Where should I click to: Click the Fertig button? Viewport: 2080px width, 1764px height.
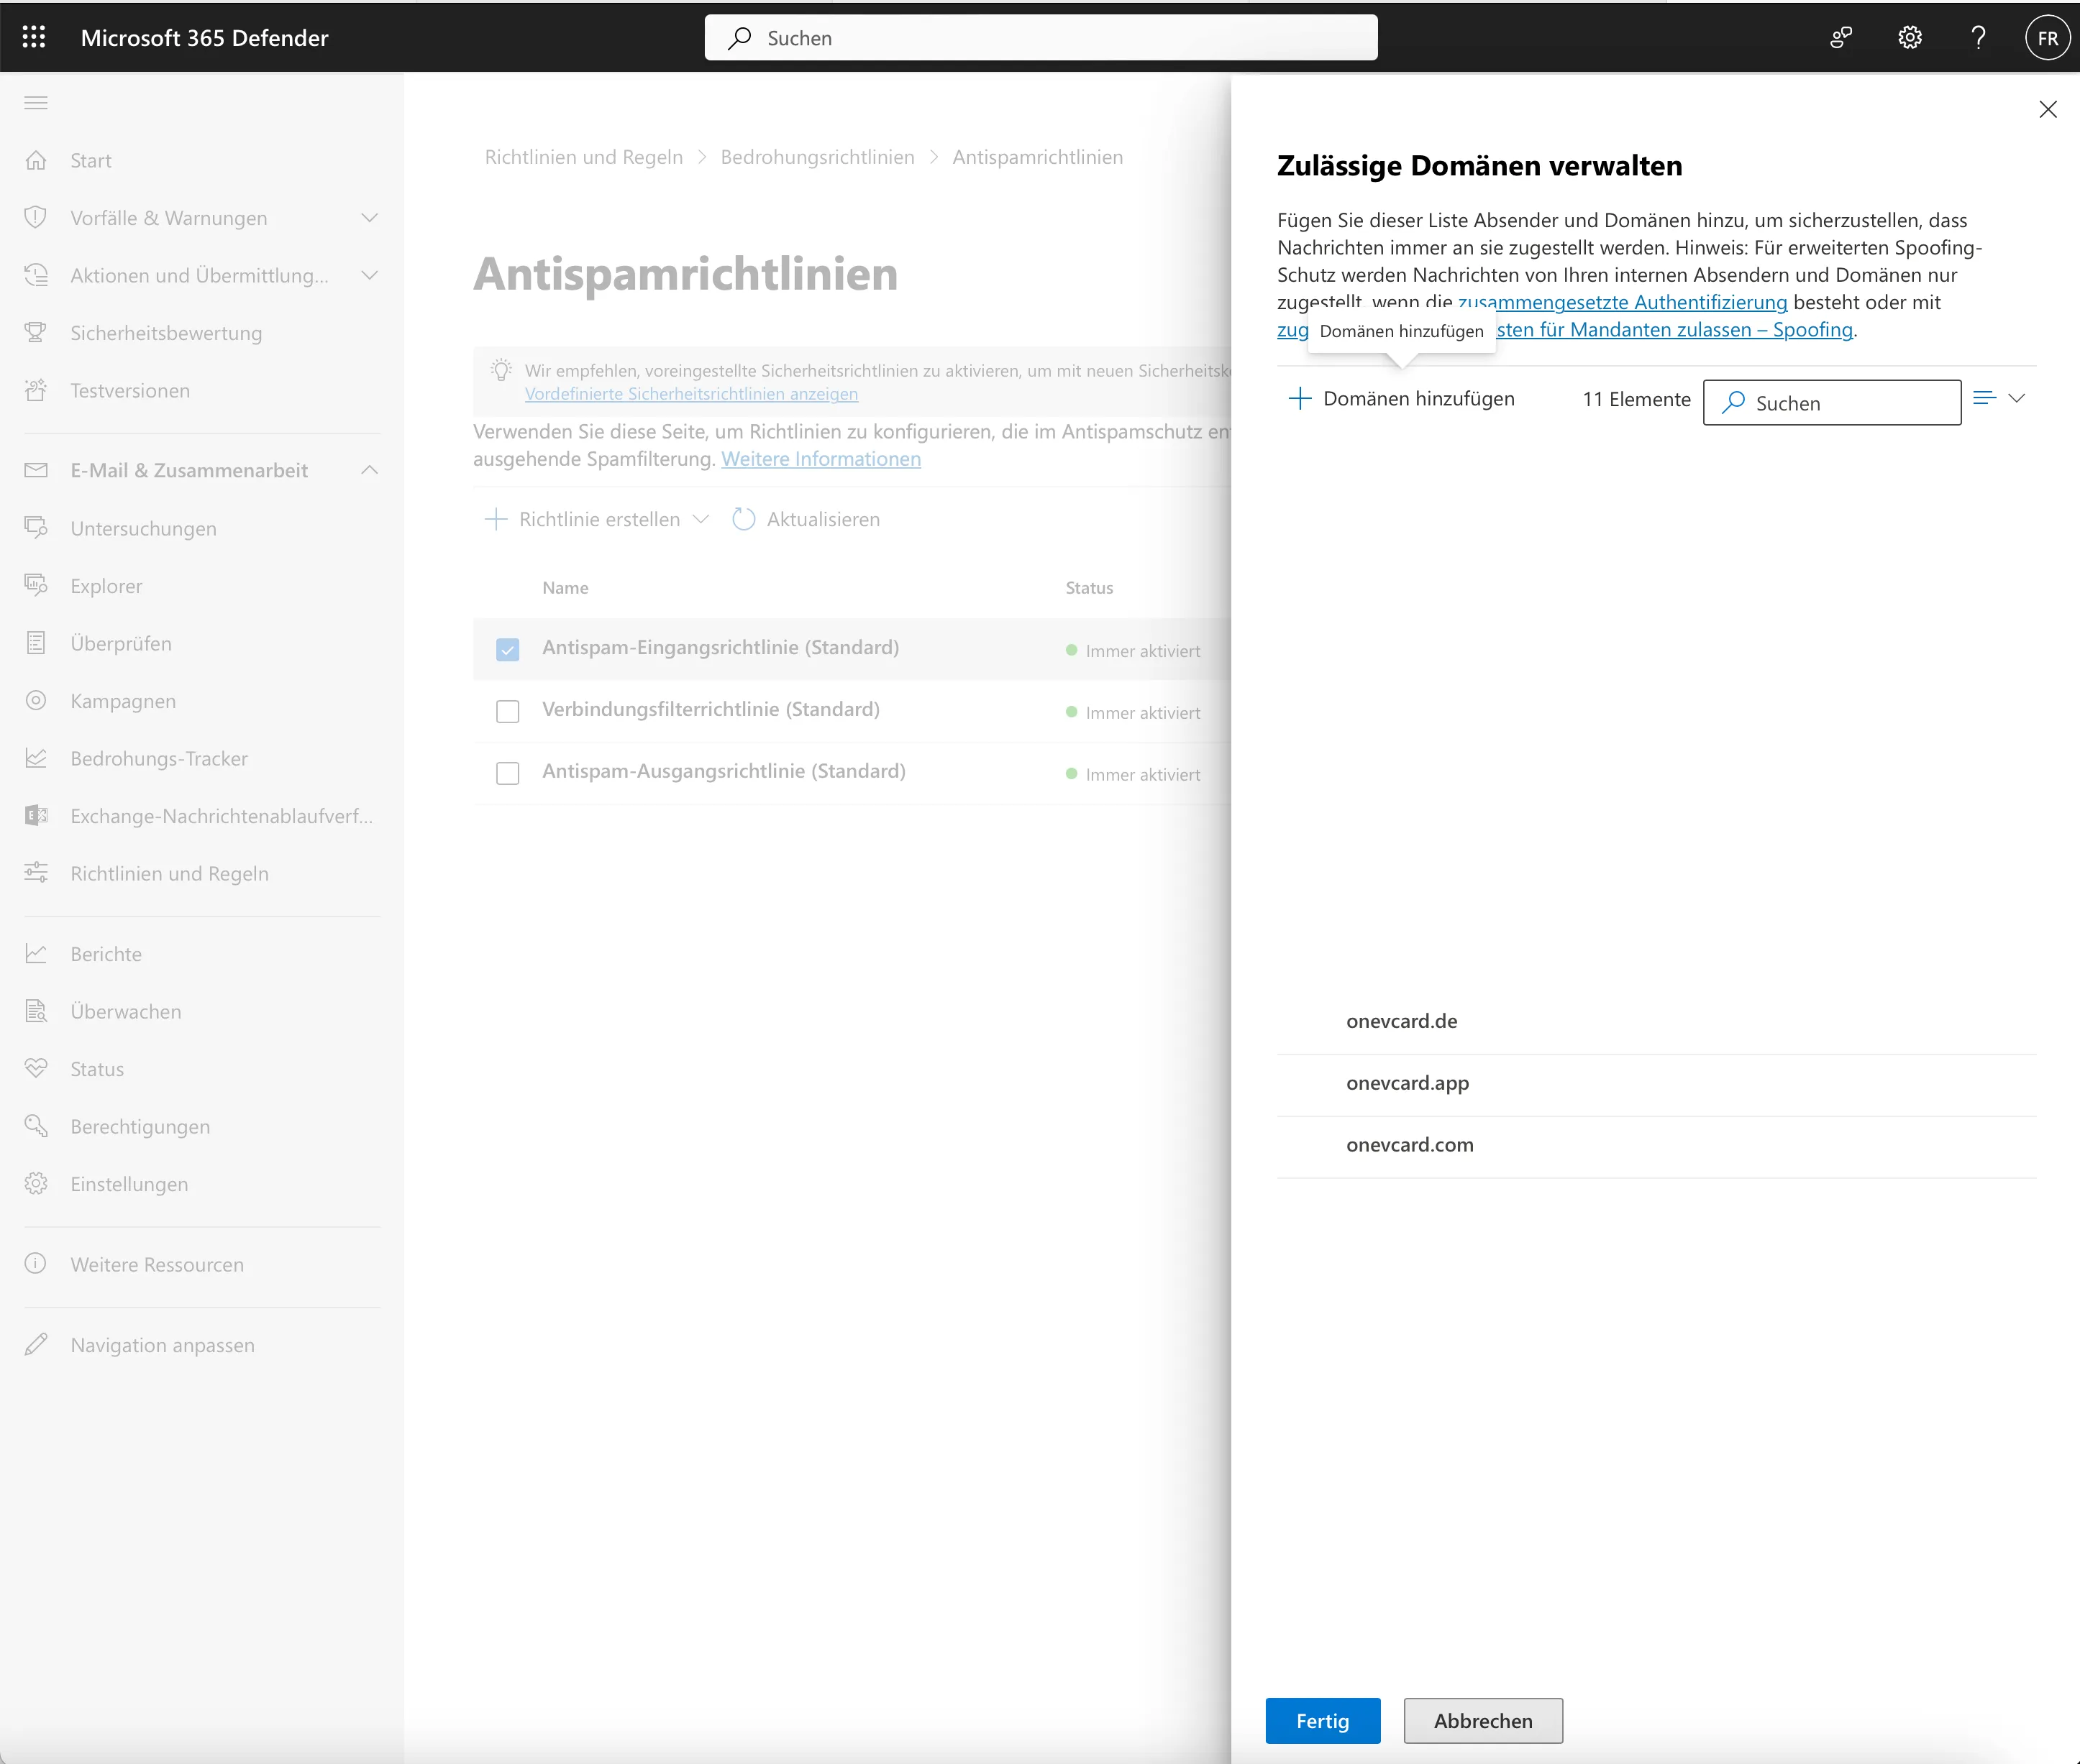click(1323, 1721)
